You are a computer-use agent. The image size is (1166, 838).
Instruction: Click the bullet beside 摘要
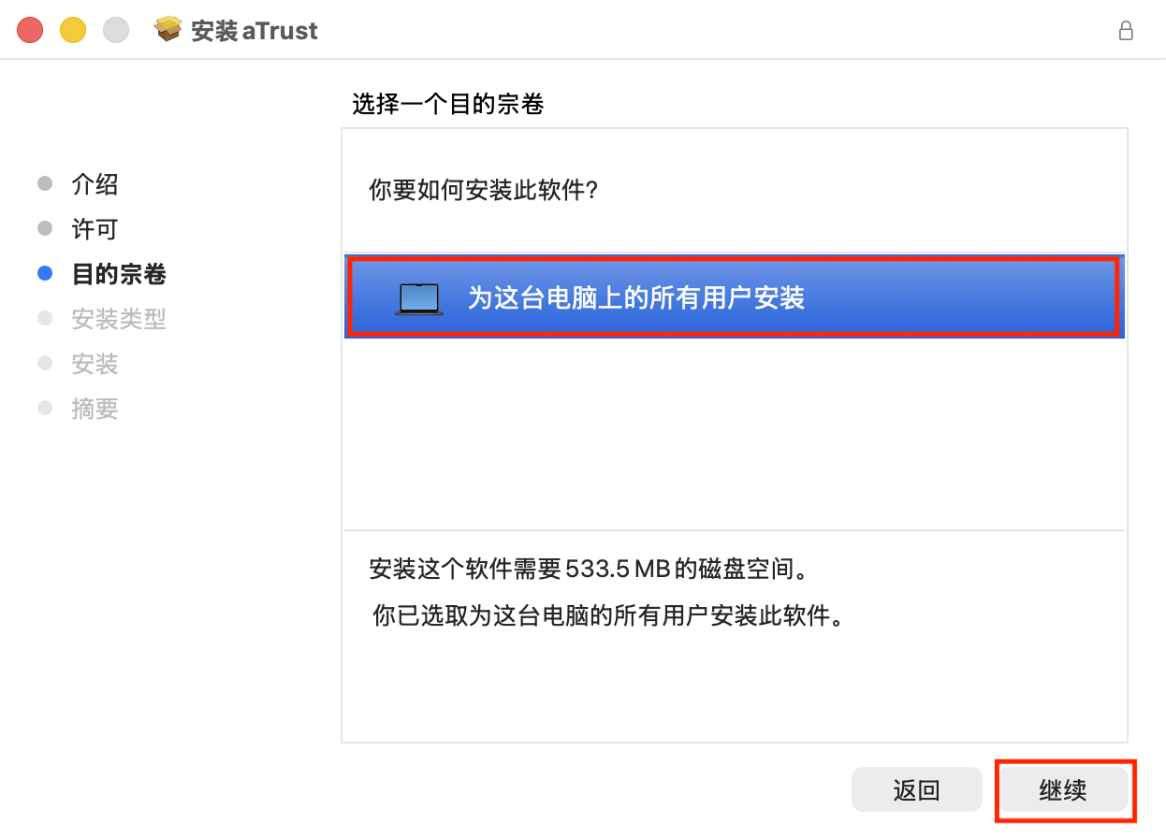(45, 408)
